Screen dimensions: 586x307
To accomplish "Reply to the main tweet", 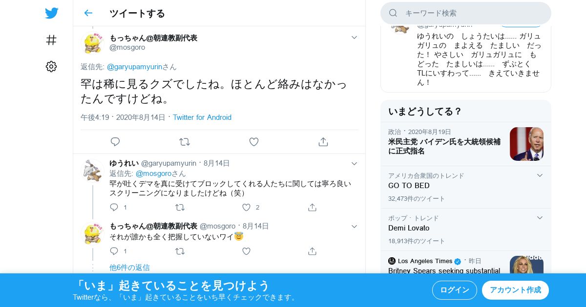I will (x=115, y=142).
